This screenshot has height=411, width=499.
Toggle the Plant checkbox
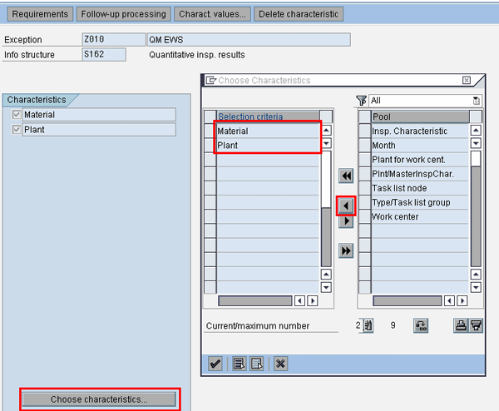pos(16,130)
